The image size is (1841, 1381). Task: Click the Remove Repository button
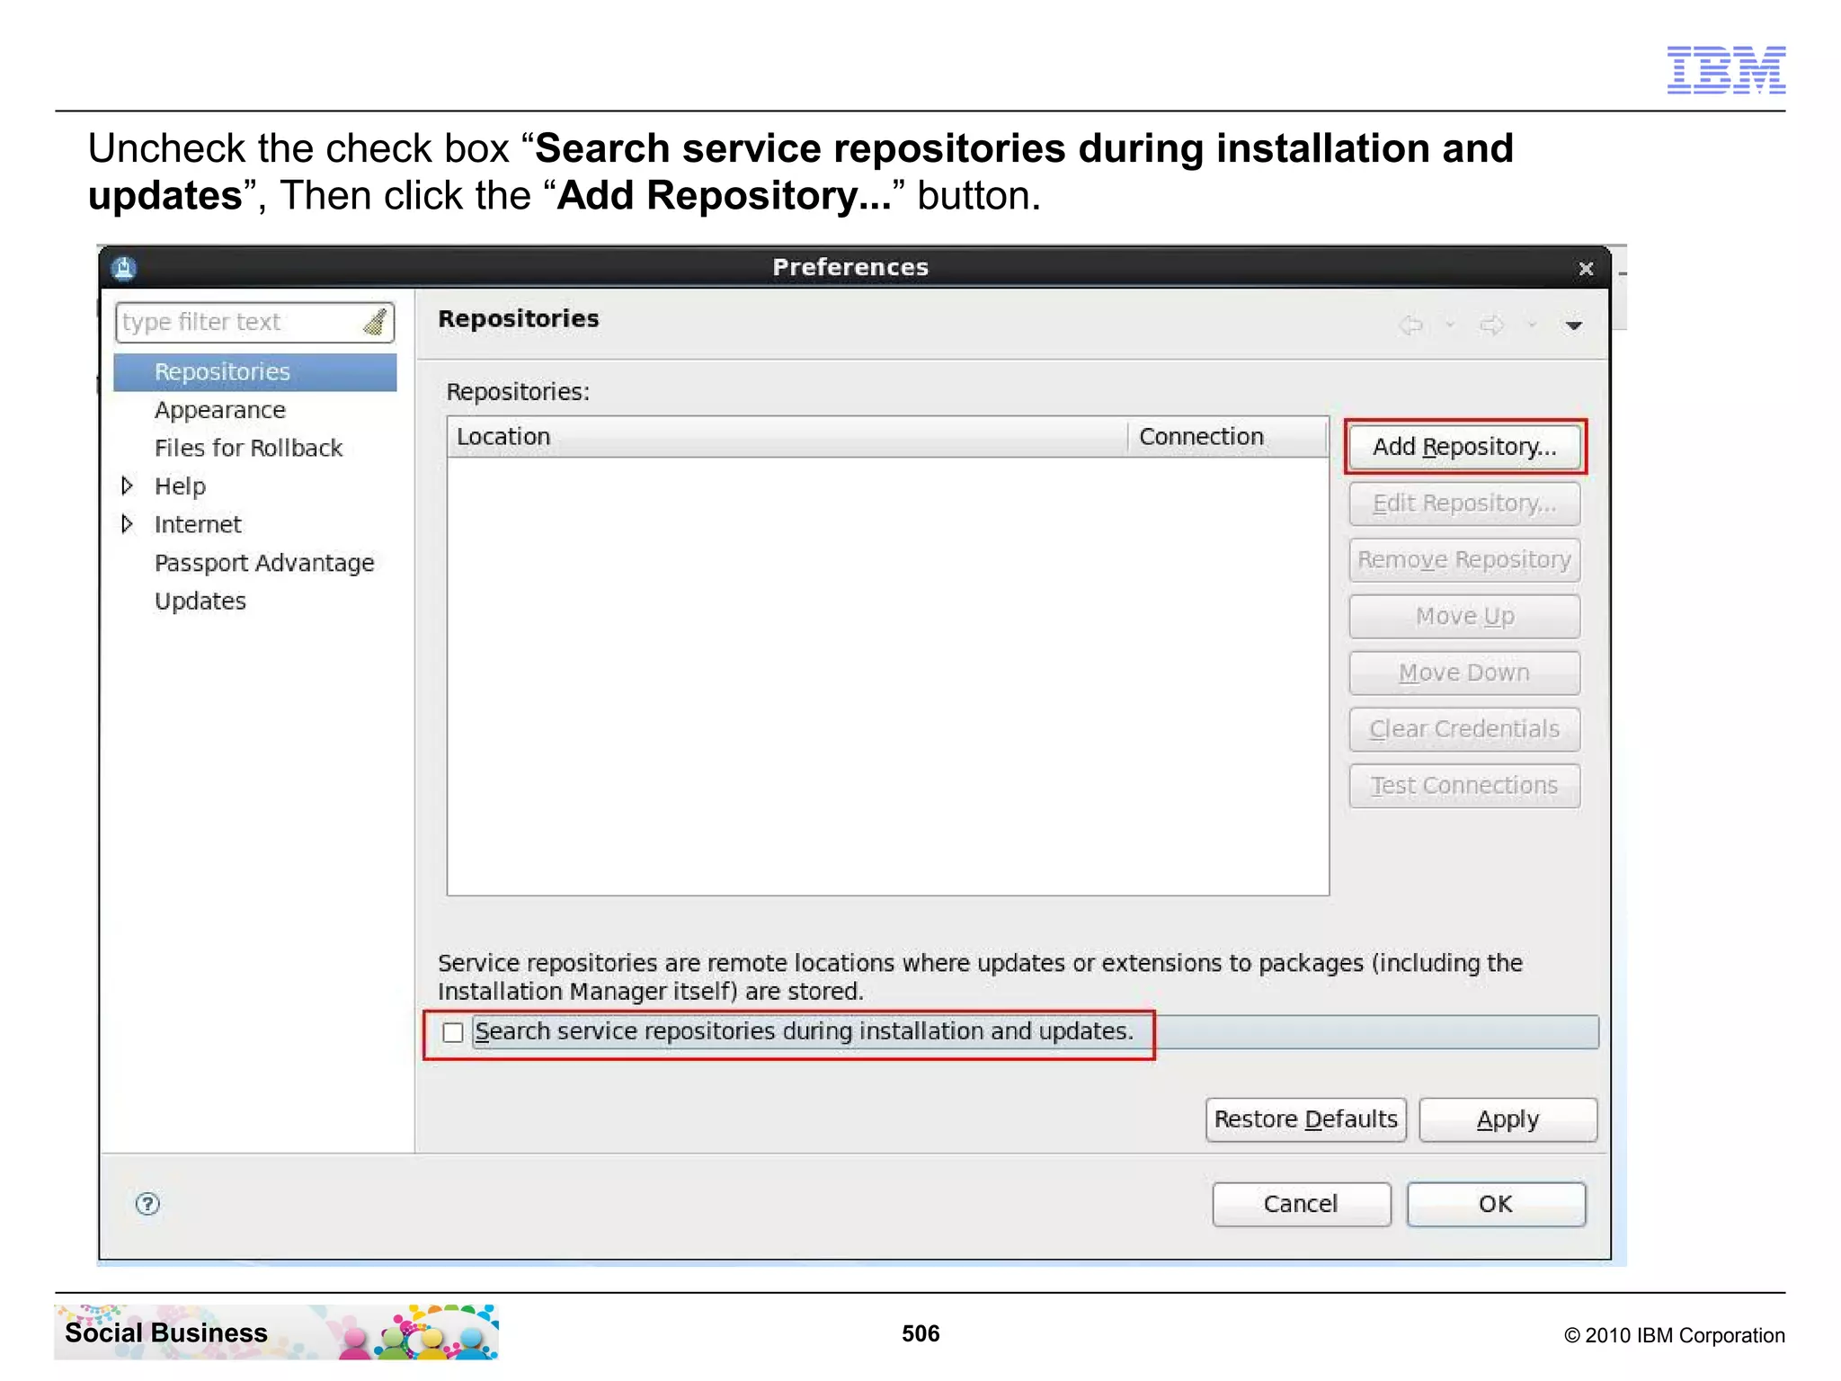tap(1464, 560)
